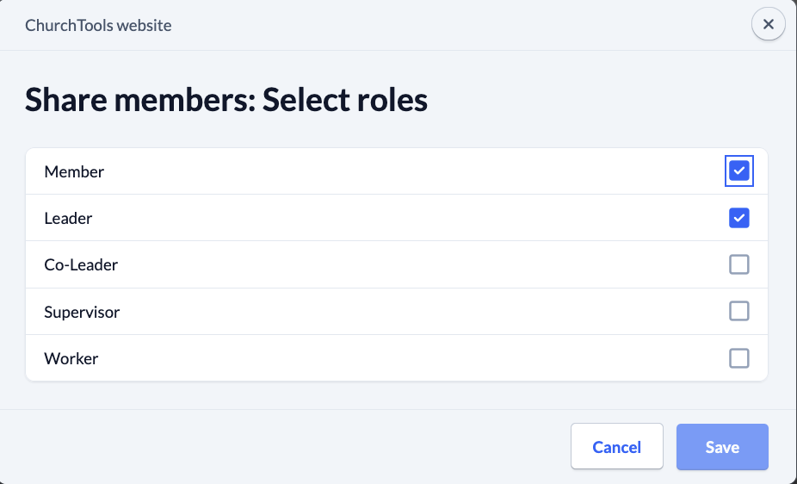The width and height of the screenshot is (797, 484).
Task: Save the selected roles
Action: [722, 447]
